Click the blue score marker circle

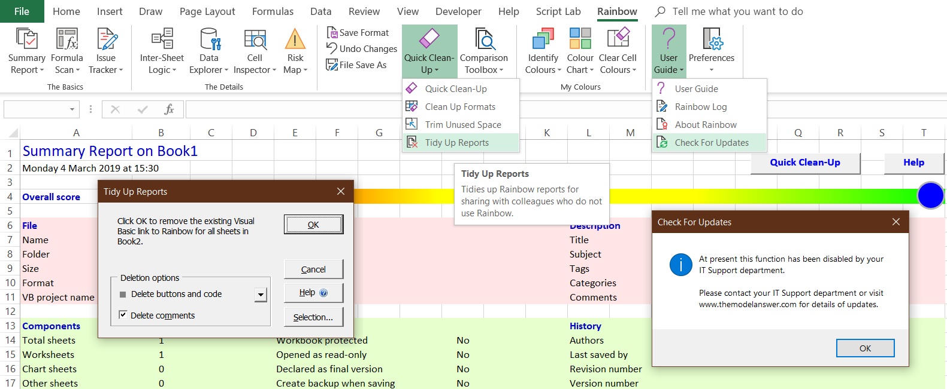931,195
